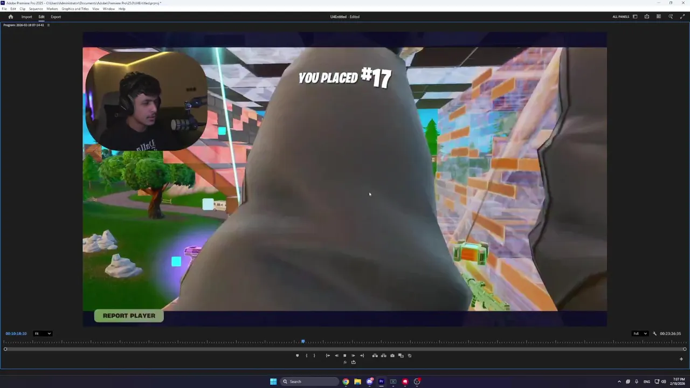Step back one frame
The image size is (690, 388).
click(336, 356)
